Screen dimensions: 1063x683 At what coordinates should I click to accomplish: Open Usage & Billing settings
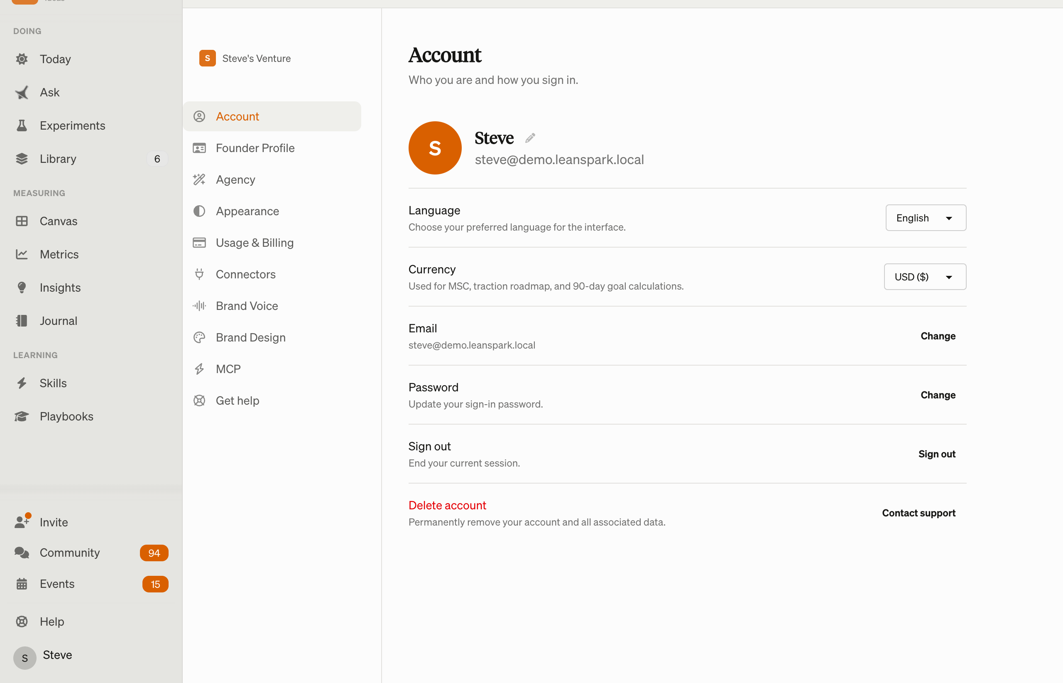click(x=272, y=243)
